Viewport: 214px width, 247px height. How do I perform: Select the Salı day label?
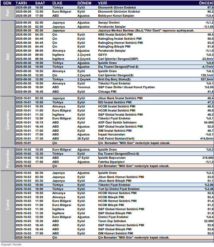coord(8,57)
